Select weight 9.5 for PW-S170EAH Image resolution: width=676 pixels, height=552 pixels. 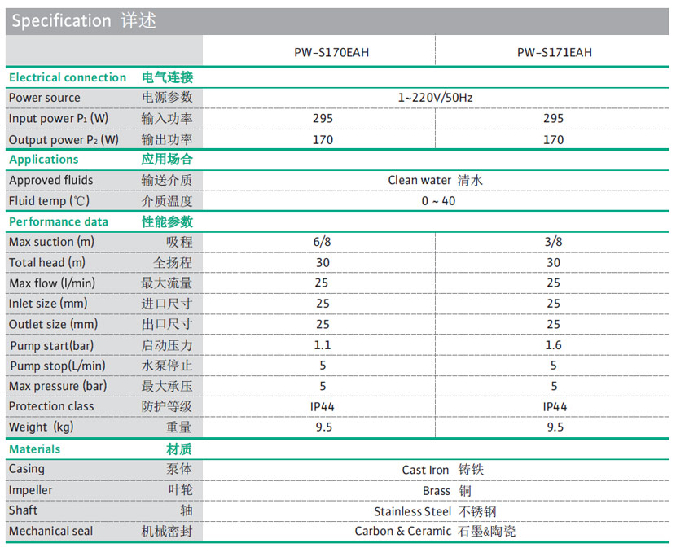(x=324, y=427)
